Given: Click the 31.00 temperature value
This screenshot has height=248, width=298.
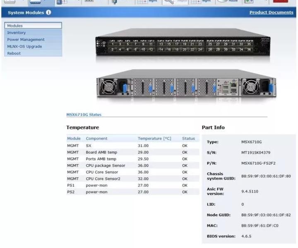Looking at the screenshot, I should pos(143,146).
